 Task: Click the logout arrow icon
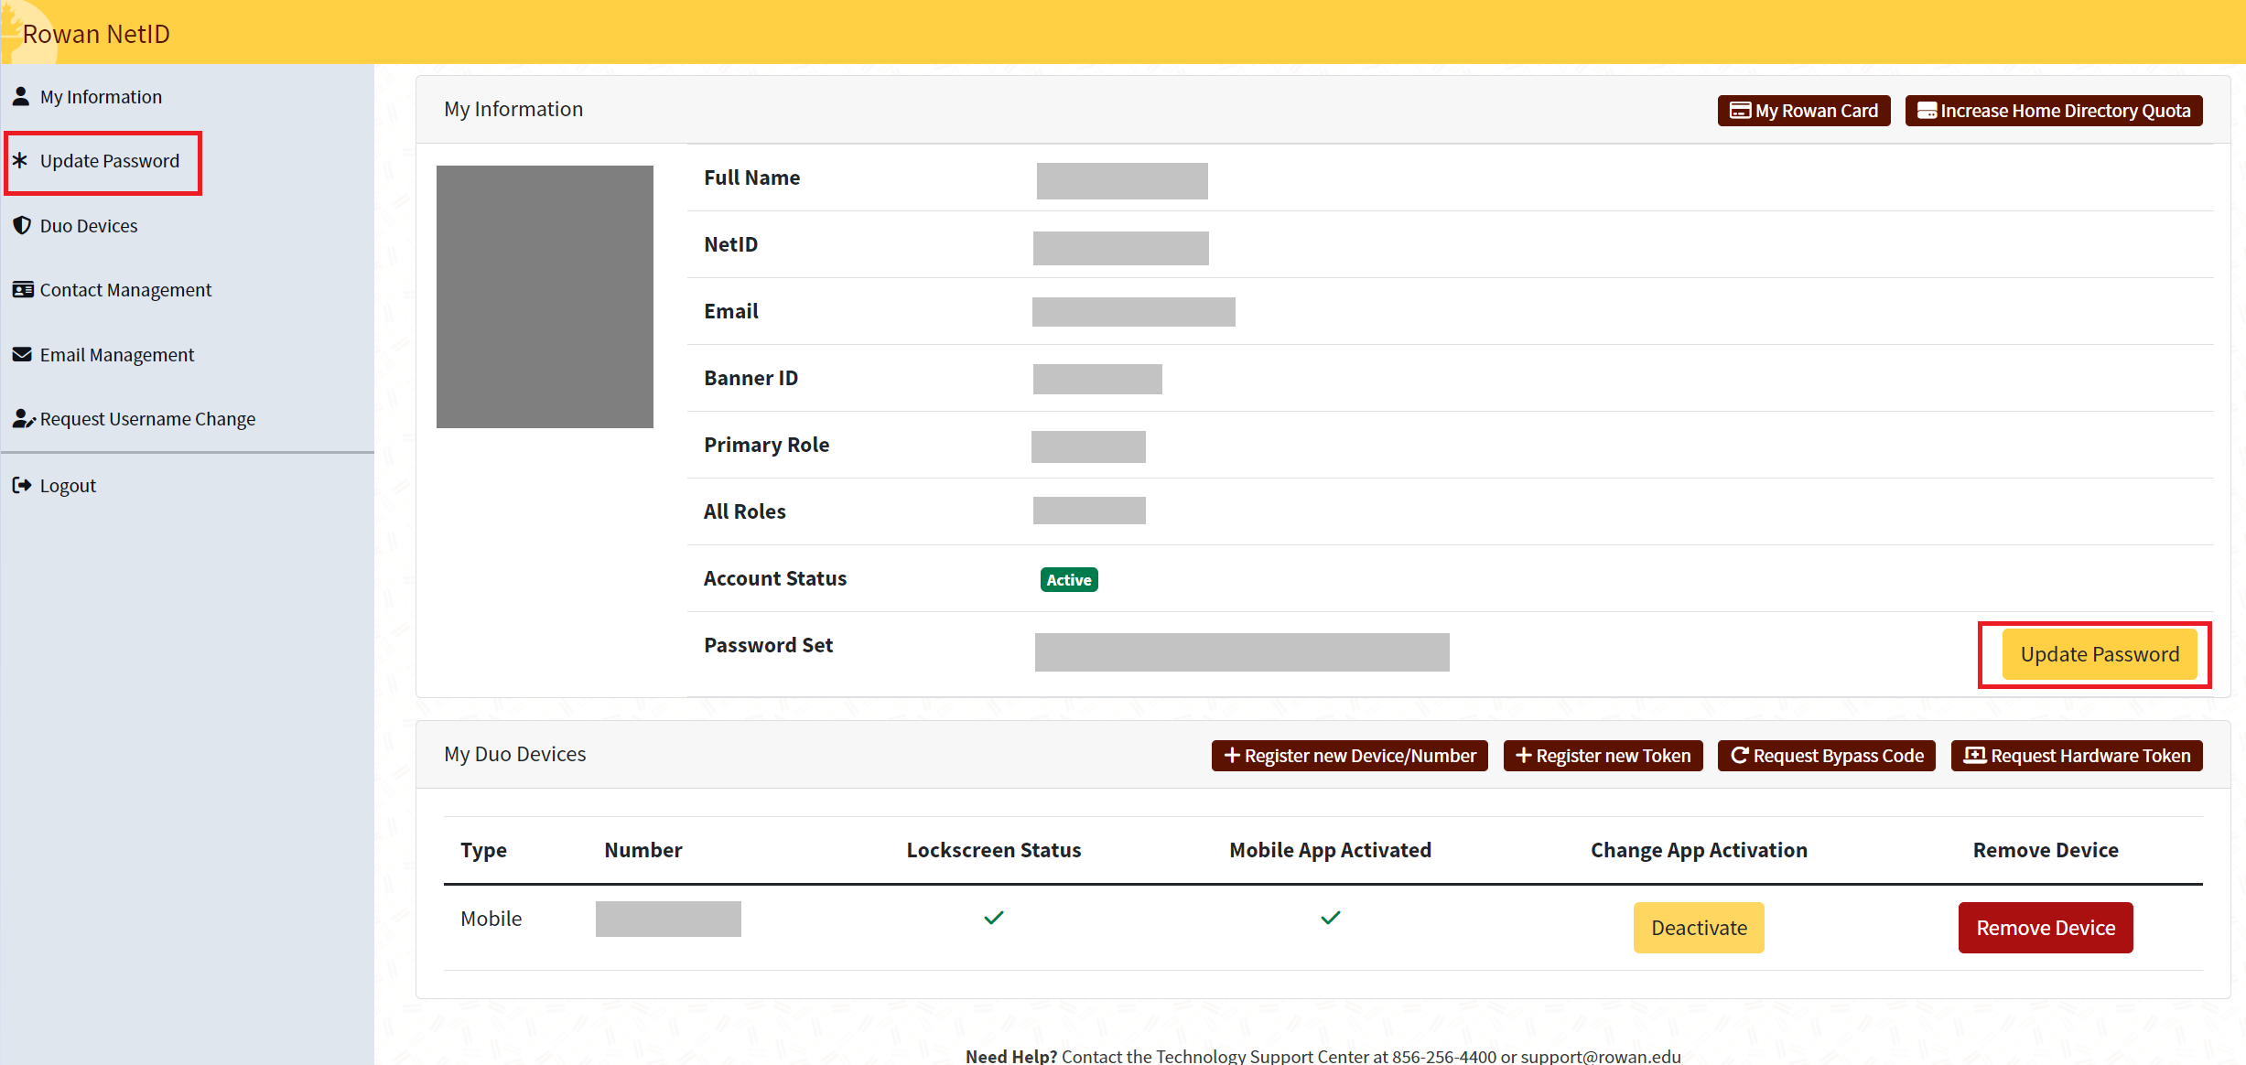(x=22, y=485)
